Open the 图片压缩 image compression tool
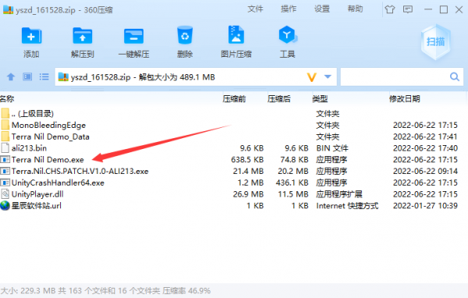Image resolution: width=468 pixels, height=298 pixels. pos(236,35)
